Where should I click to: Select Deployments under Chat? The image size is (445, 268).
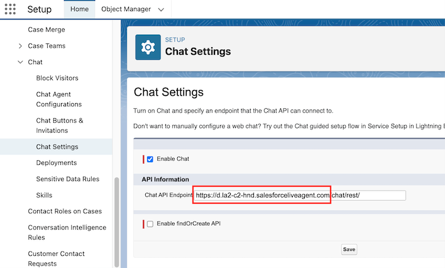click(57, 163)
